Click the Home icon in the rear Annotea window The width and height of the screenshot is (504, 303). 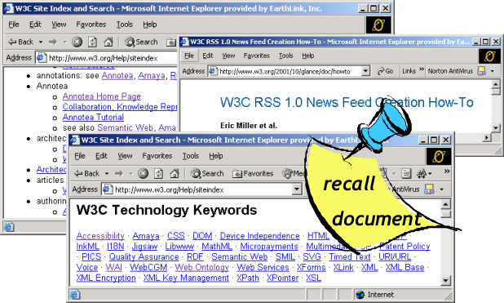point(108,42)
